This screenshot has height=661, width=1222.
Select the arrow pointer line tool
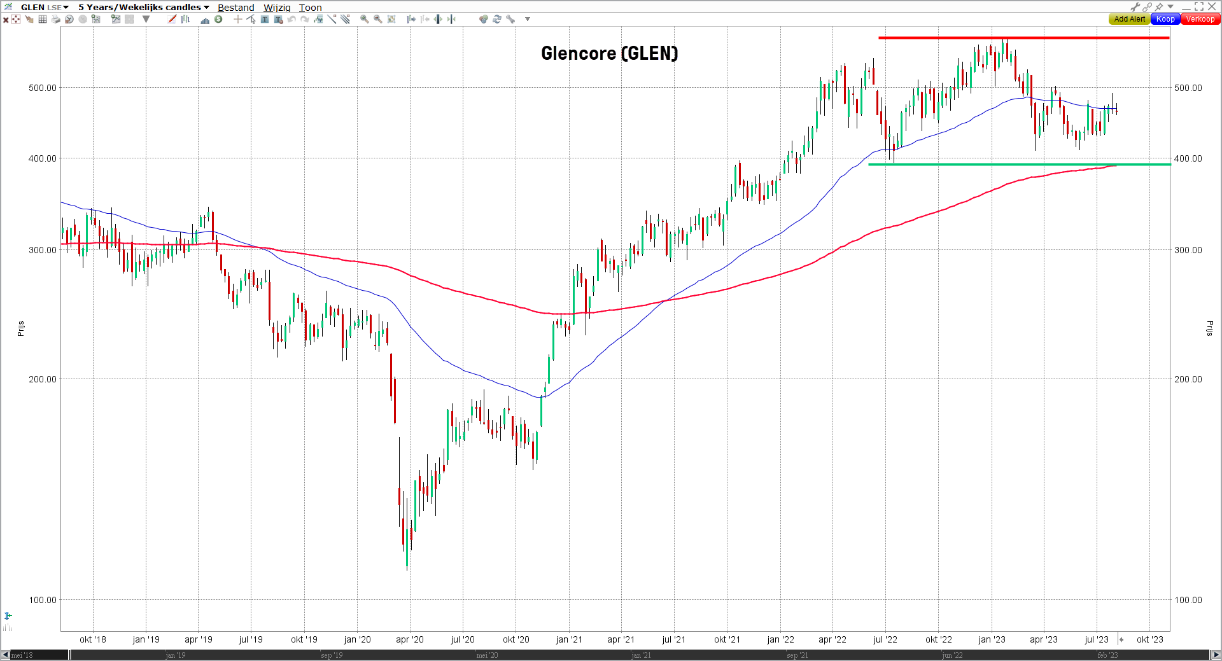click(251, 19)
